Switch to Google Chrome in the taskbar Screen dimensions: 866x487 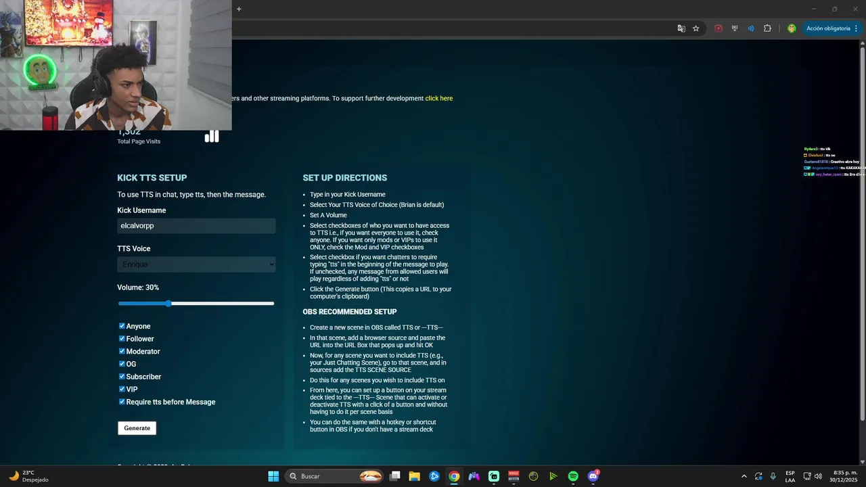click(x=454, y=476)
